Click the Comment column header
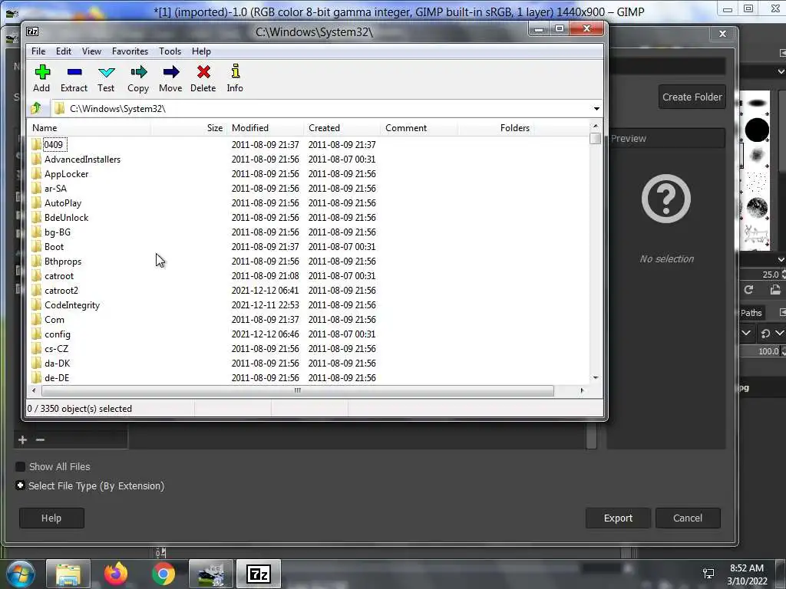The image size is (786, 589). [x=419, y=128]
